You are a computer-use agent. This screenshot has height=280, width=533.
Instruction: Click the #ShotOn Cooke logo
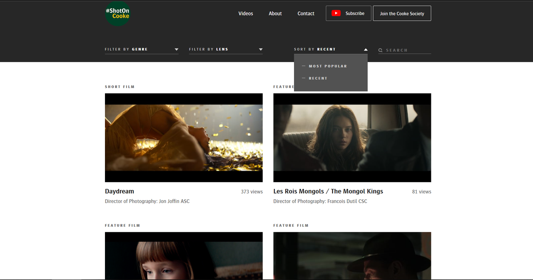[118, 13]
